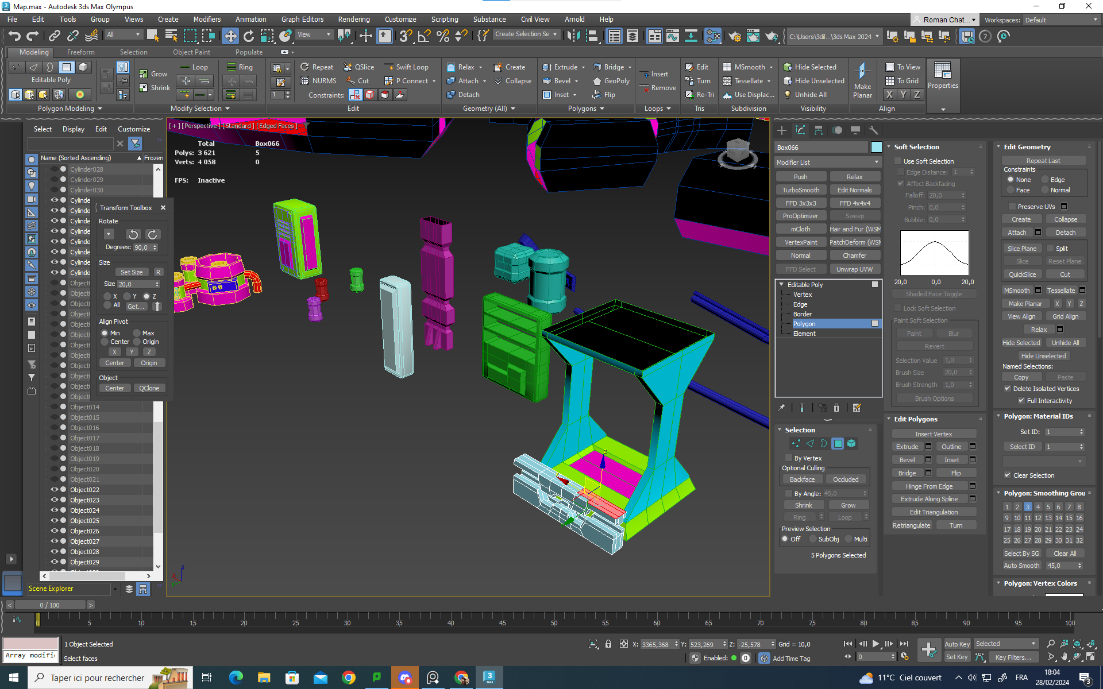Viewport: 1103px width, 689px height.
Task: Click the Redo arrow icon
Action: tap(33, 36)
